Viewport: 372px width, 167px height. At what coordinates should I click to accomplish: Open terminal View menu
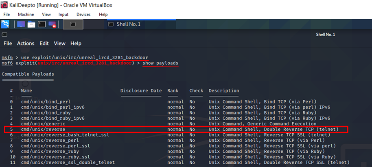(x=59, y=44)
